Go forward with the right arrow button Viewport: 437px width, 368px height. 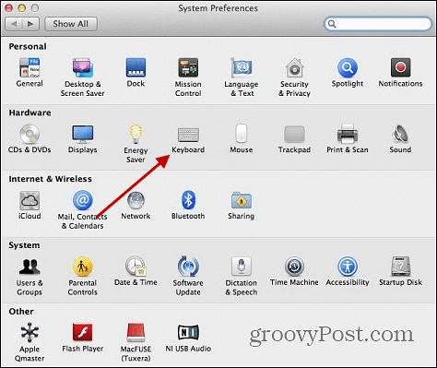click(x=30, y=24)
